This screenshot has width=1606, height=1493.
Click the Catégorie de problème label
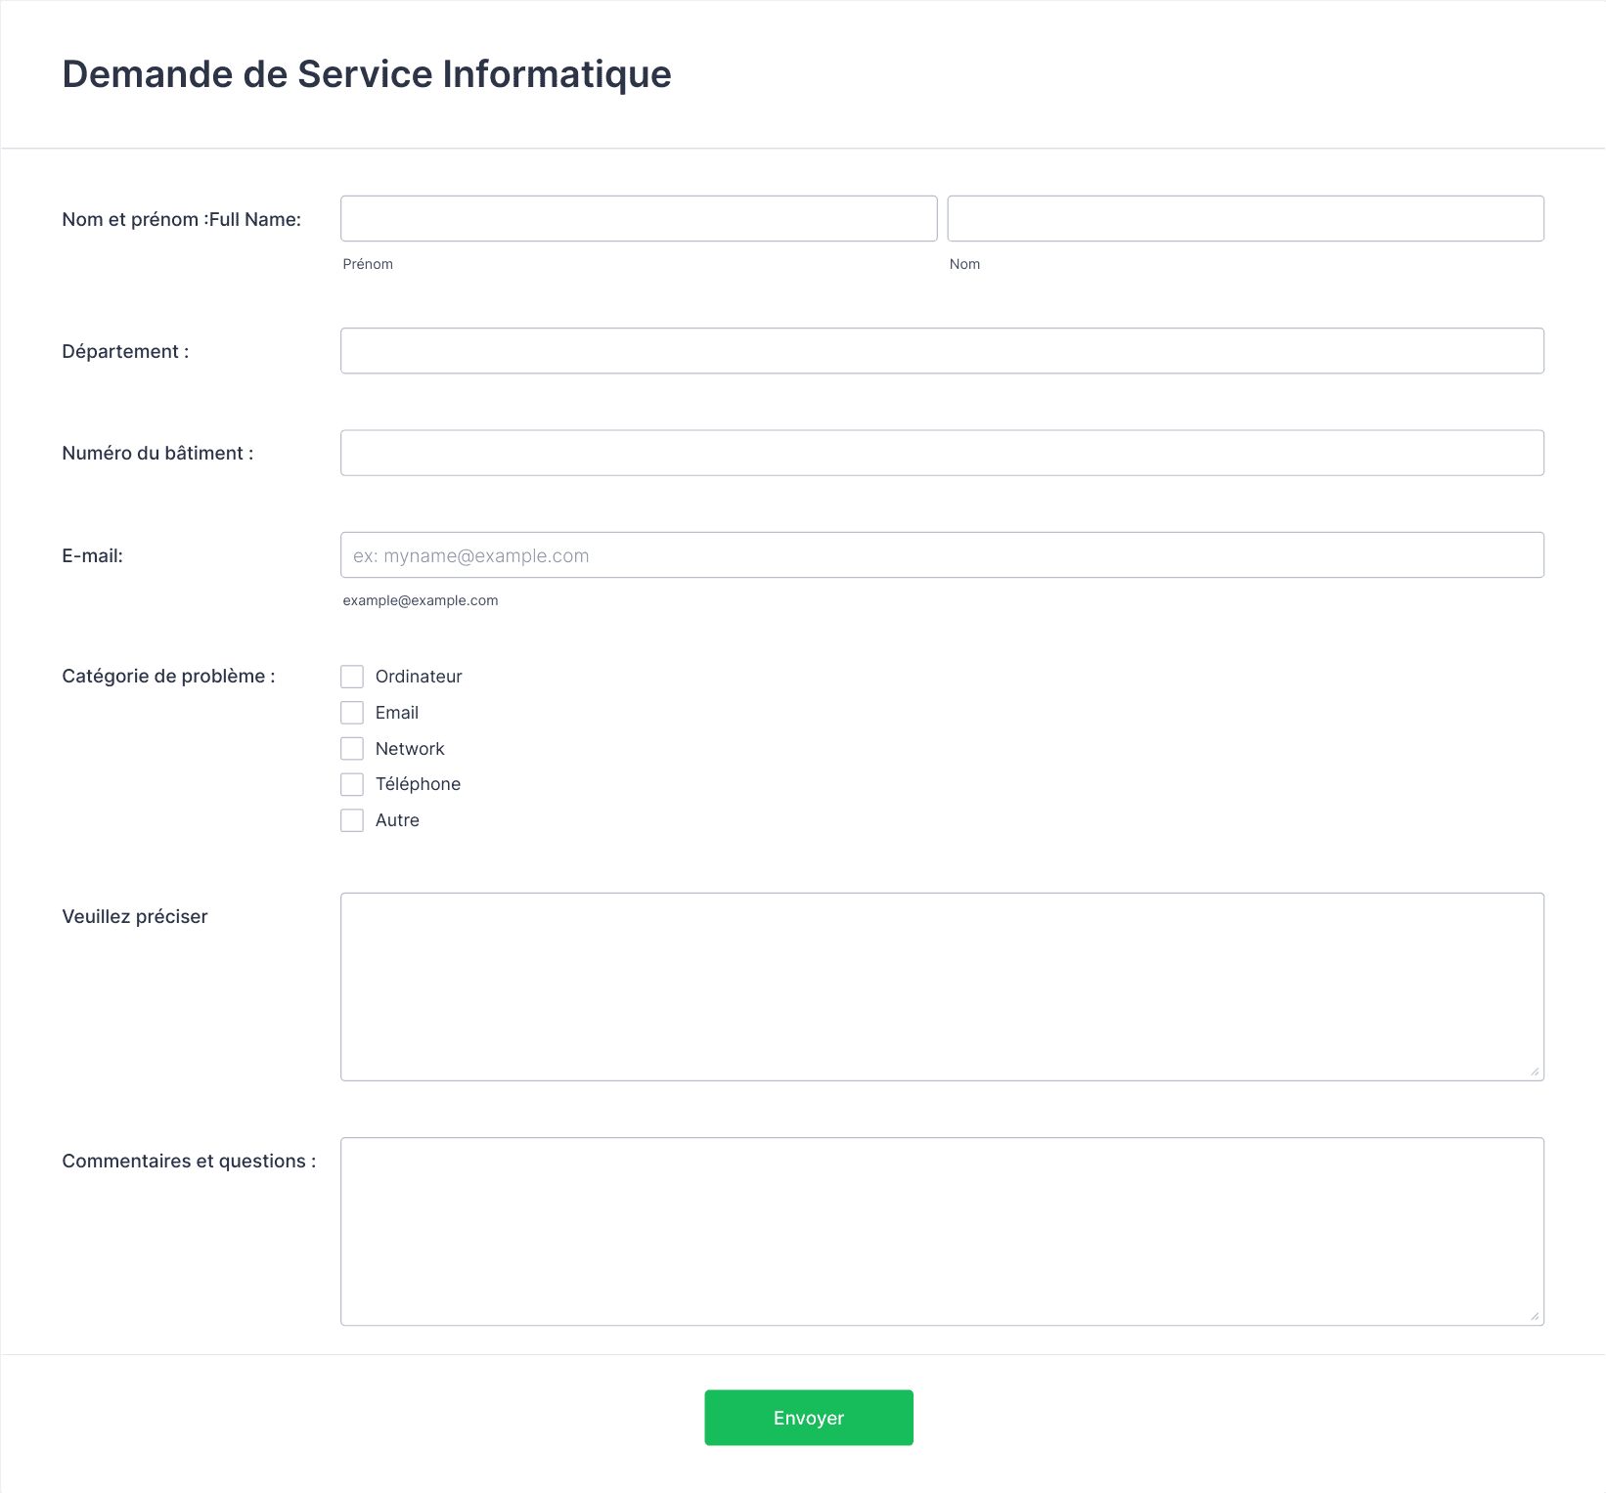(x=168, y=676)
